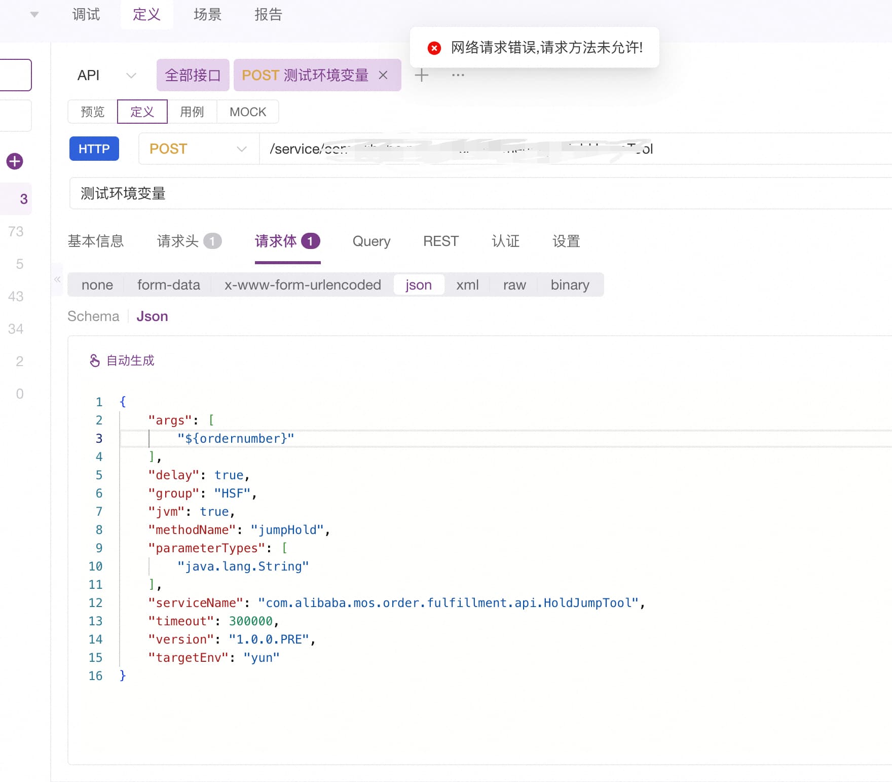The height and width of the screenshot is (782, 892).
Task: Click the 自动生成 auto-generate icon
Action: (x=95, y=361)
